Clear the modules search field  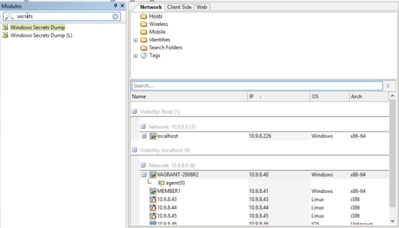click(115, 17)
